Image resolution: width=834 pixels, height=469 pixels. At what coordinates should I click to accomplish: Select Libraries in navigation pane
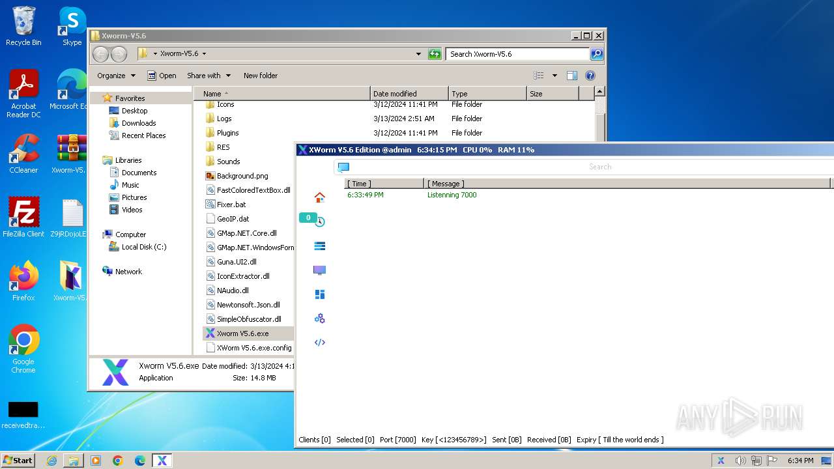click(128, 160)
